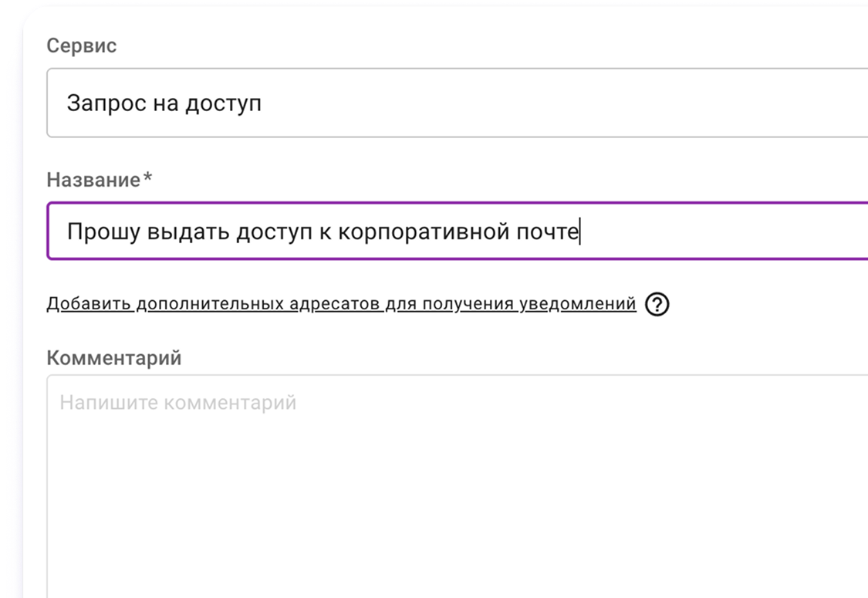This screenshot has width=868, height=598.
Task: Click the Комментарий field label
Action: click(x=114, y=358)
